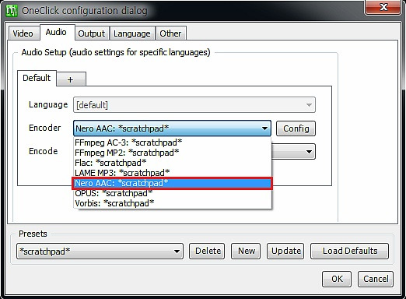Expand the Presets *scratchpad* dropdown
406x299 pixels.
coord(100,252)
